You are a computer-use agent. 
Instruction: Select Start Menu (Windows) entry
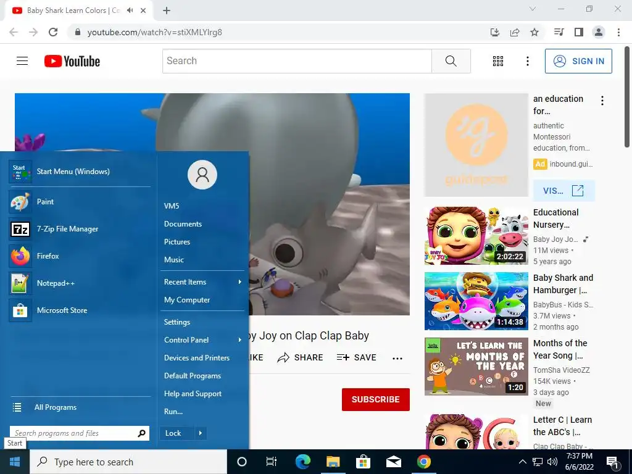80,172
